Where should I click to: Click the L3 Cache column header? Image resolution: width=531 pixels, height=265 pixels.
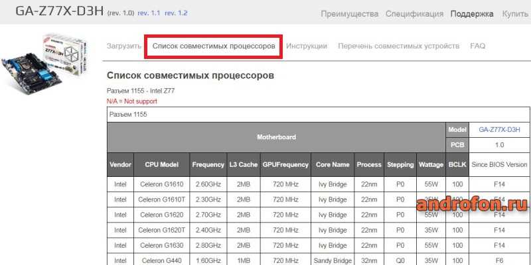[x=243, y=164]
